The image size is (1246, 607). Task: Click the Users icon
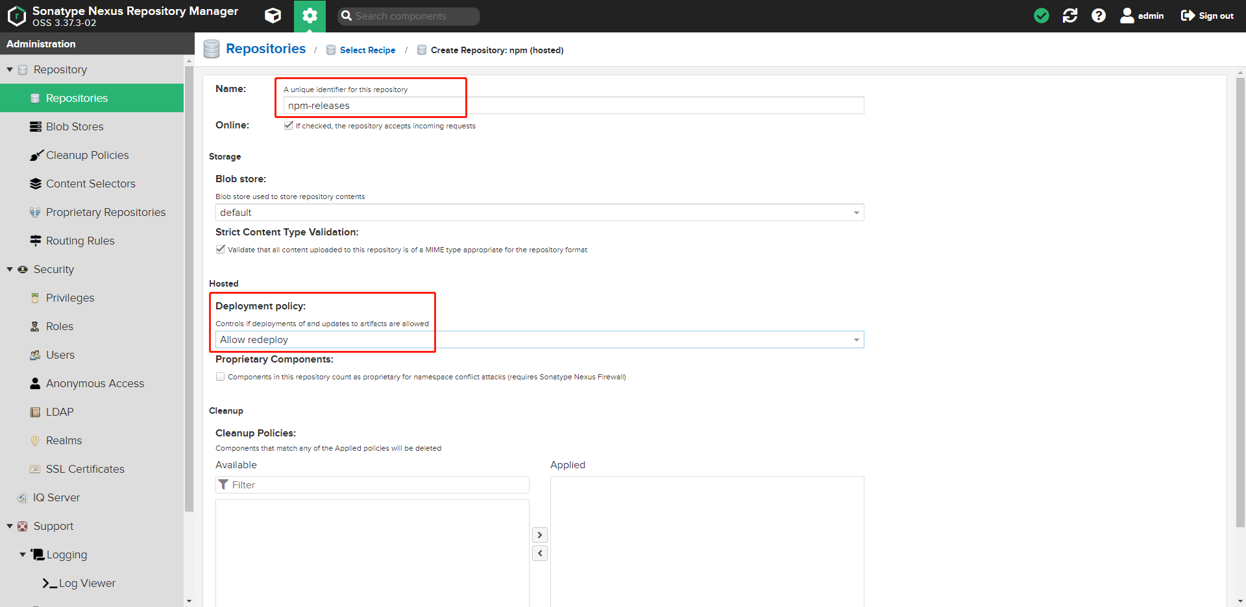(x=35, y=355)
